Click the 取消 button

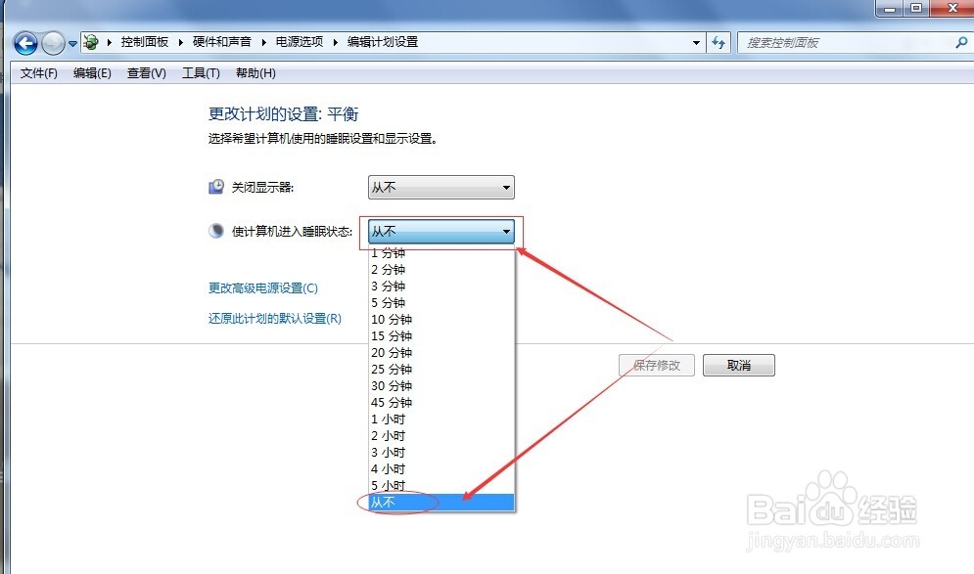tap(738, 365)
